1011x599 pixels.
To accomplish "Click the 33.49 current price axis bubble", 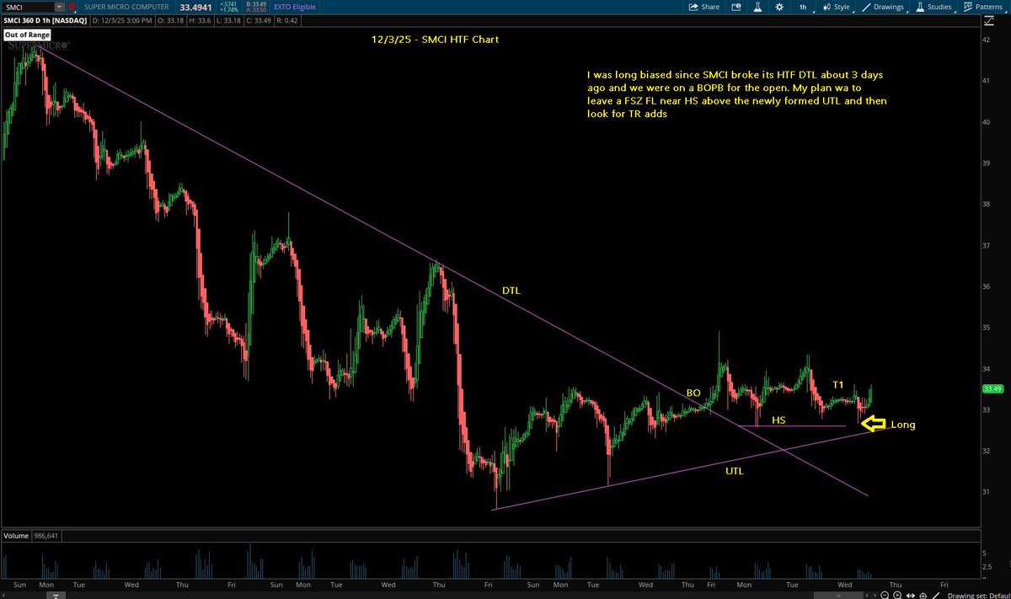I will coord(991,388).
